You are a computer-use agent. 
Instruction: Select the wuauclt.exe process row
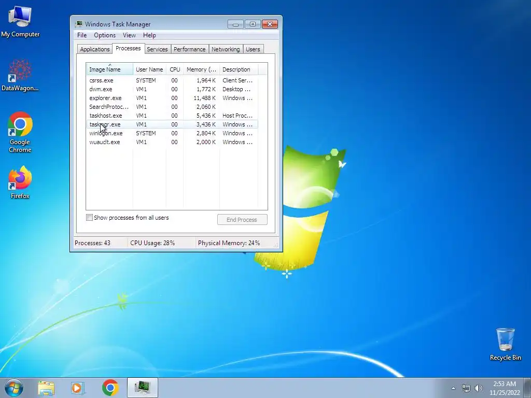point(172,142)
